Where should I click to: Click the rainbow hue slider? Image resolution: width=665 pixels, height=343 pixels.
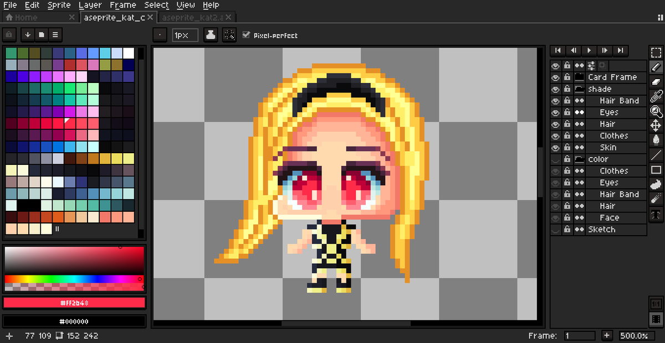pos(74,279)
